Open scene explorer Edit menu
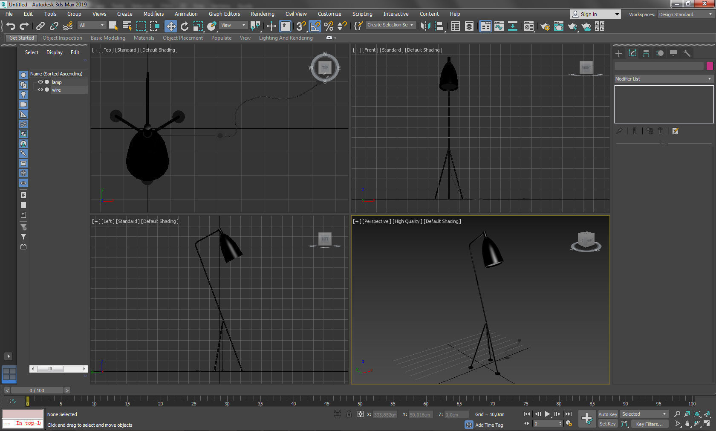 click(x=75, y=52)
